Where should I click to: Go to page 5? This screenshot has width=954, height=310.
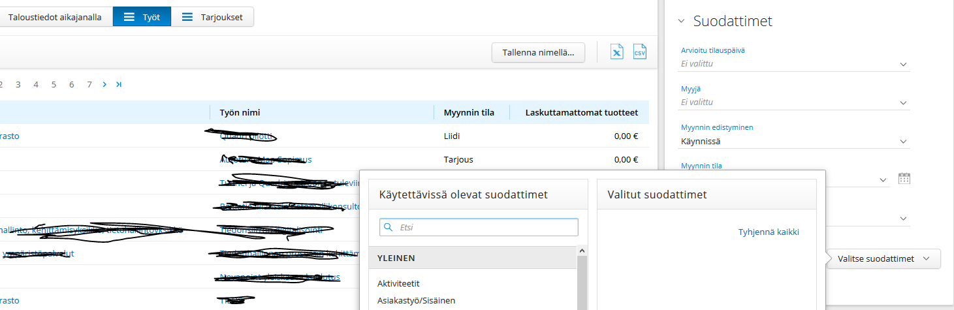tap(54, 84)
